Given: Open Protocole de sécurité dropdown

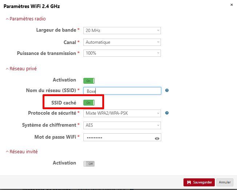Looking at the screenshot, I should coord(122,113).
